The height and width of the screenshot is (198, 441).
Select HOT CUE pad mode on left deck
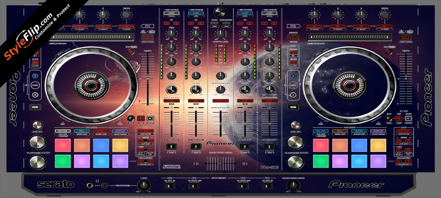[x=63, y=131]
